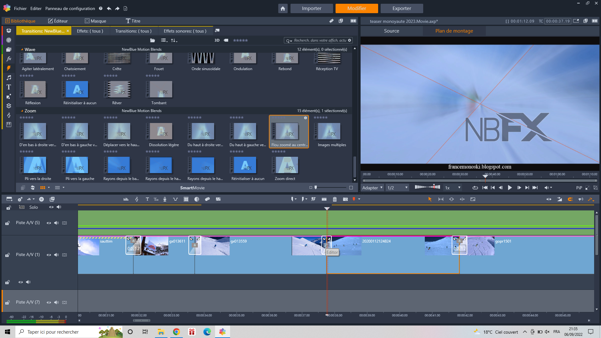The image size is (601, 338).
Task: Open the Audio Mixer on timeline toolbar
Action: (x=126, y=199)
